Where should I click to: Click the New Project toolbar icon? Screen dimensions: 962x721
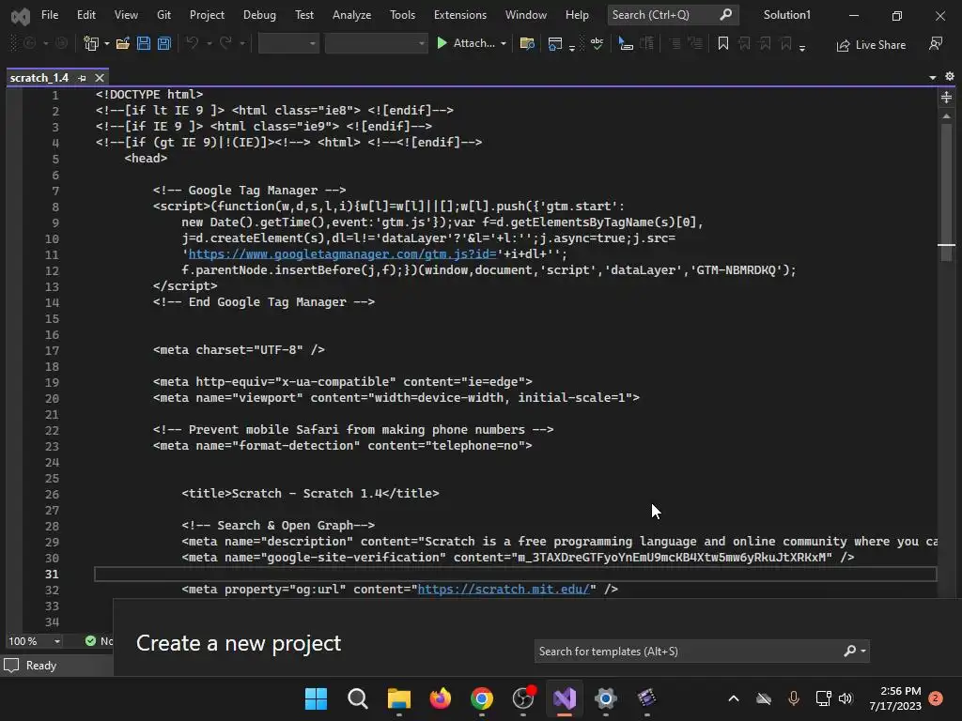point(91,43)
